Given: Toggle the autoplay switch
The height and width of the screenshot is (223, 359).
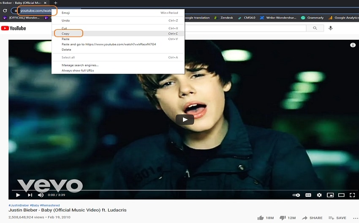Looking at the screenshot, I should [296, 195].
